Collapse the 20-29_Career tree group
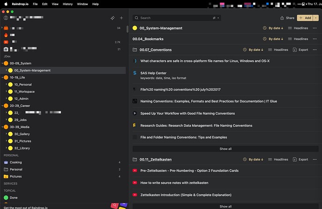This screenshot has width=322, height=209. pos(2,106)
